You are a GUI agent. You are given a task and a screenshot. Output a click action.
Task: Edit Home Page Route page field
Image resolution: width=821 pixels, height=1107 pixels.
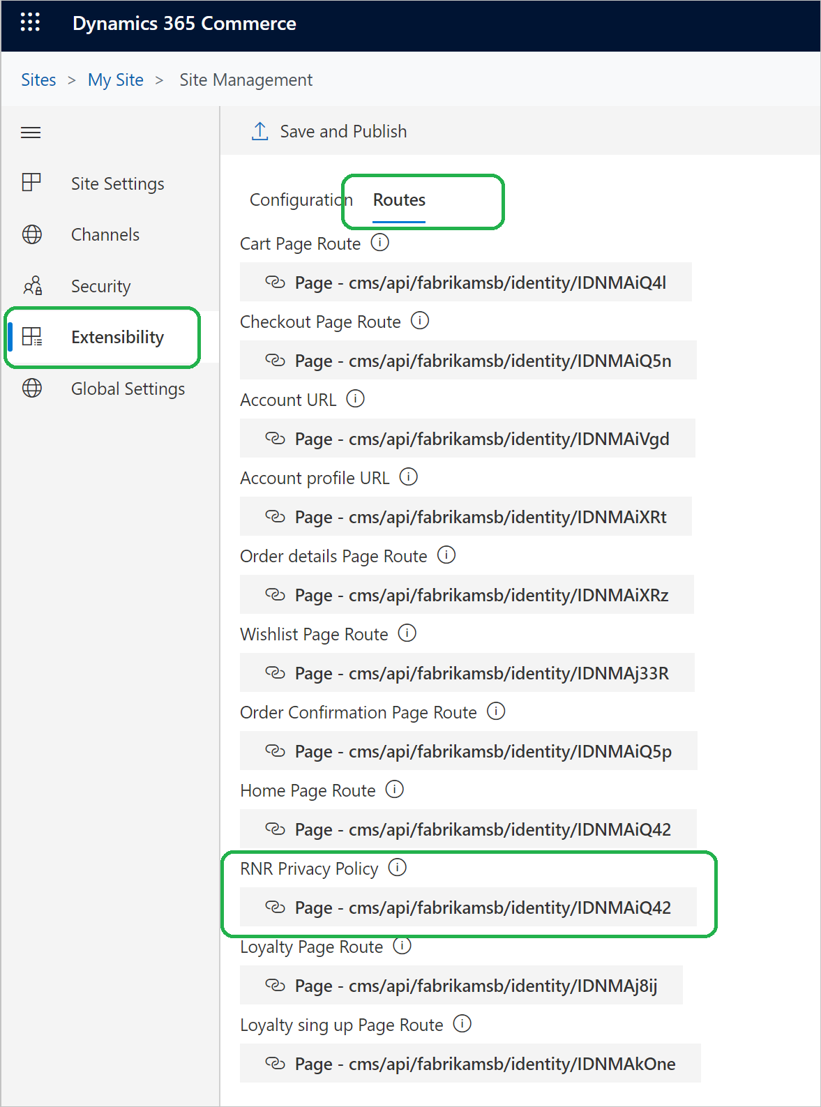coord(468,829)
